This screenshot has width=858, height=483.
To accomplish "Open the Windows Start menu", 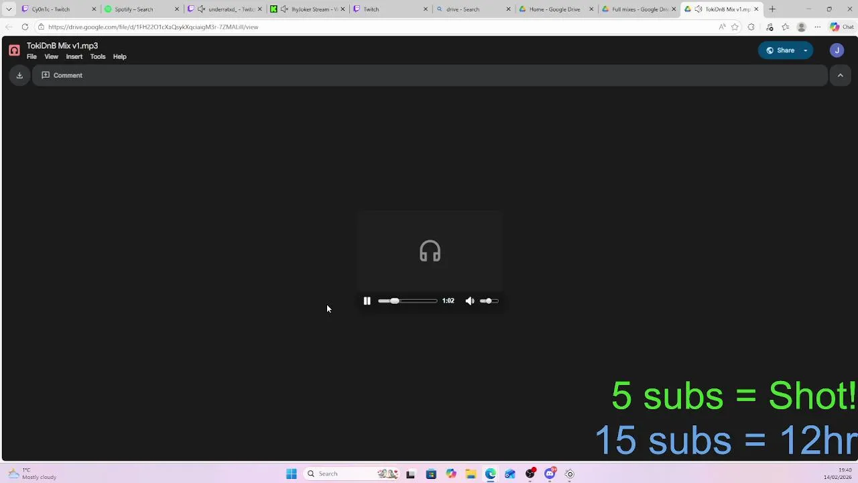I will coord(292,474).
